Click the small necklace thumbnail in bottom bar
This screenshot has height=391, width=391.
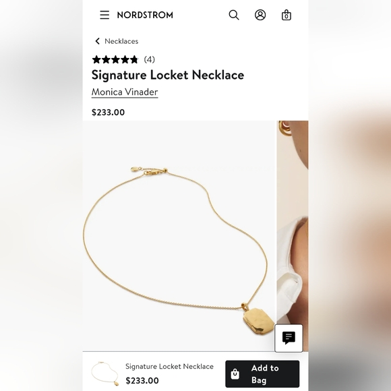105,373
